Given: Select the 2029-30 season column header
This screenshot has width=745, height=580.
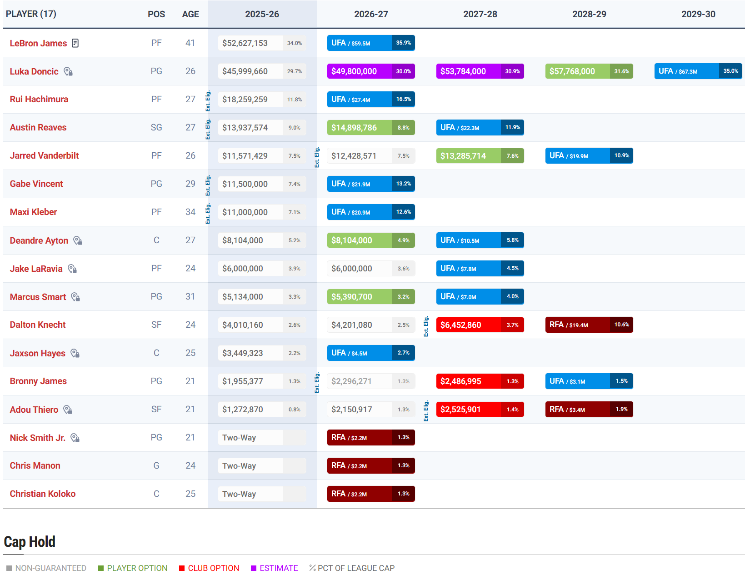Looking at the screenshot, I should (x=699, y=14).
